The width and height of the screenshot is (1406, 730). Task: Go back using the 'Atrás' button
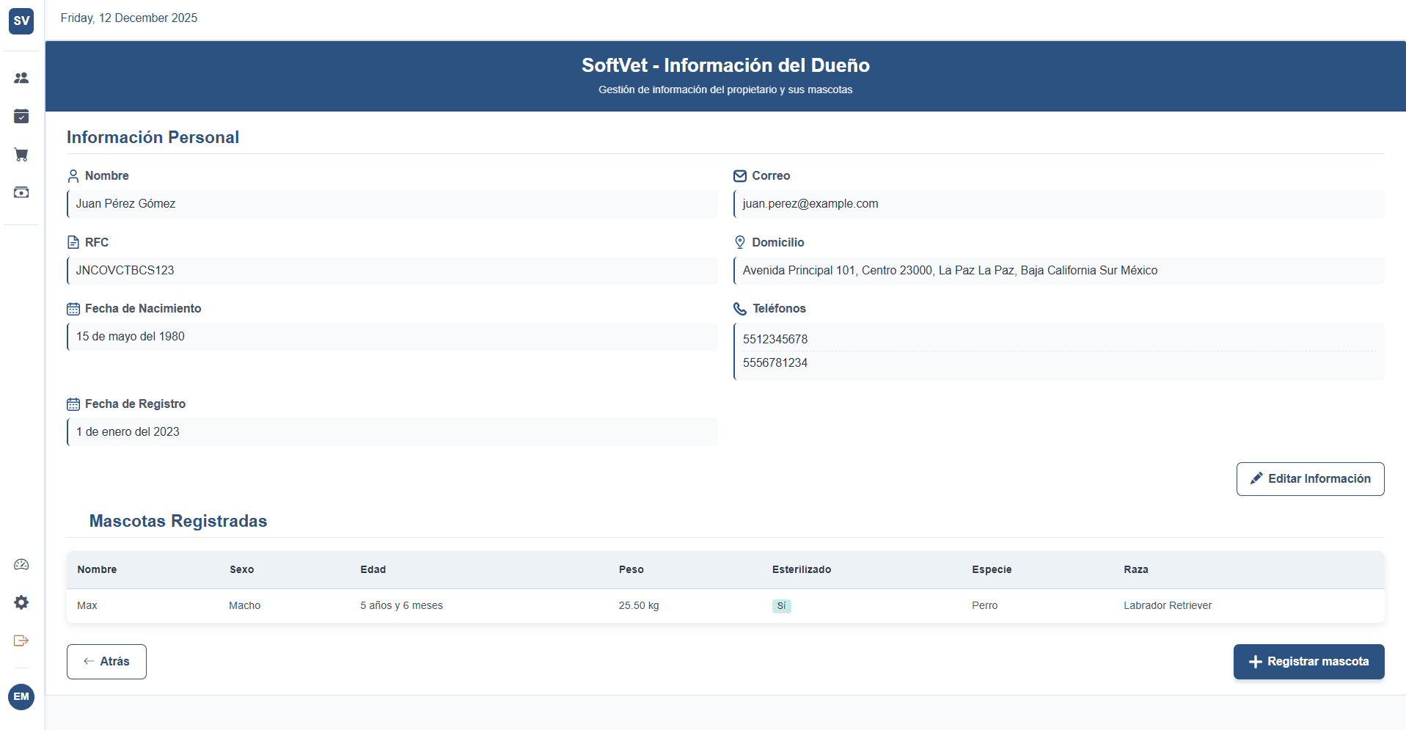106,661
